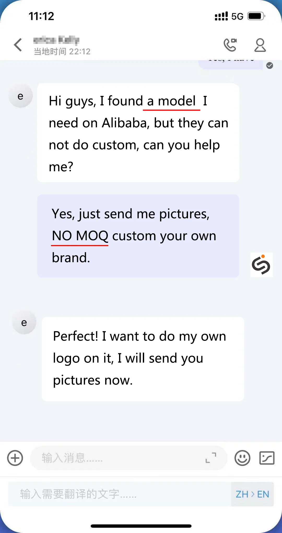Select the 'Hi guys, I found a model' message

click(x=138, y=133)
